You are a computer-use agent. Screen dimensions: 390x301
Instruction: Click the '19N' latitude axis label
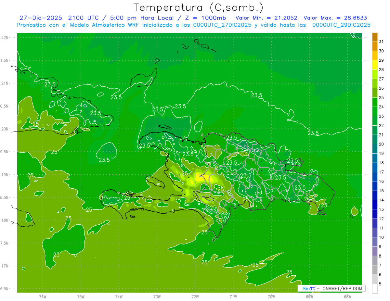point(5,175)
